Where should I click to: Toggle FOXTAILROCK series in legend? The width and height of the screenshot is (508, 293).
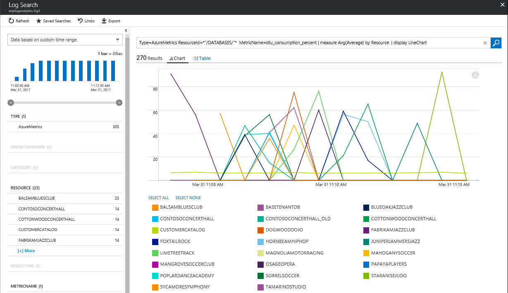click(171, 241)
